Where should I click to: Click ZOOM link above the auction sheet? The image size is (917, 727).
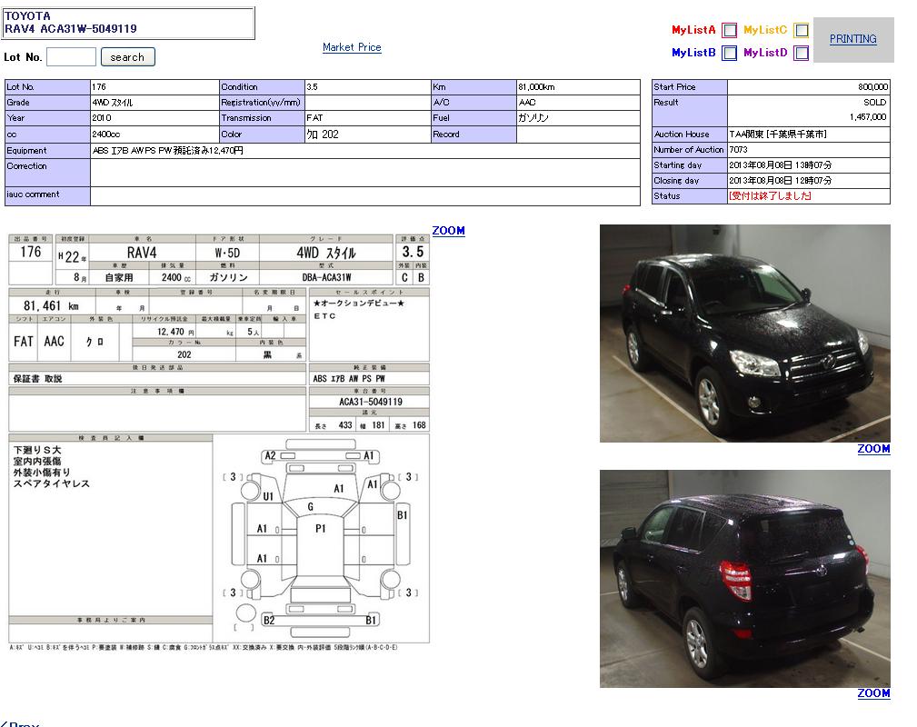coord(448,231)
